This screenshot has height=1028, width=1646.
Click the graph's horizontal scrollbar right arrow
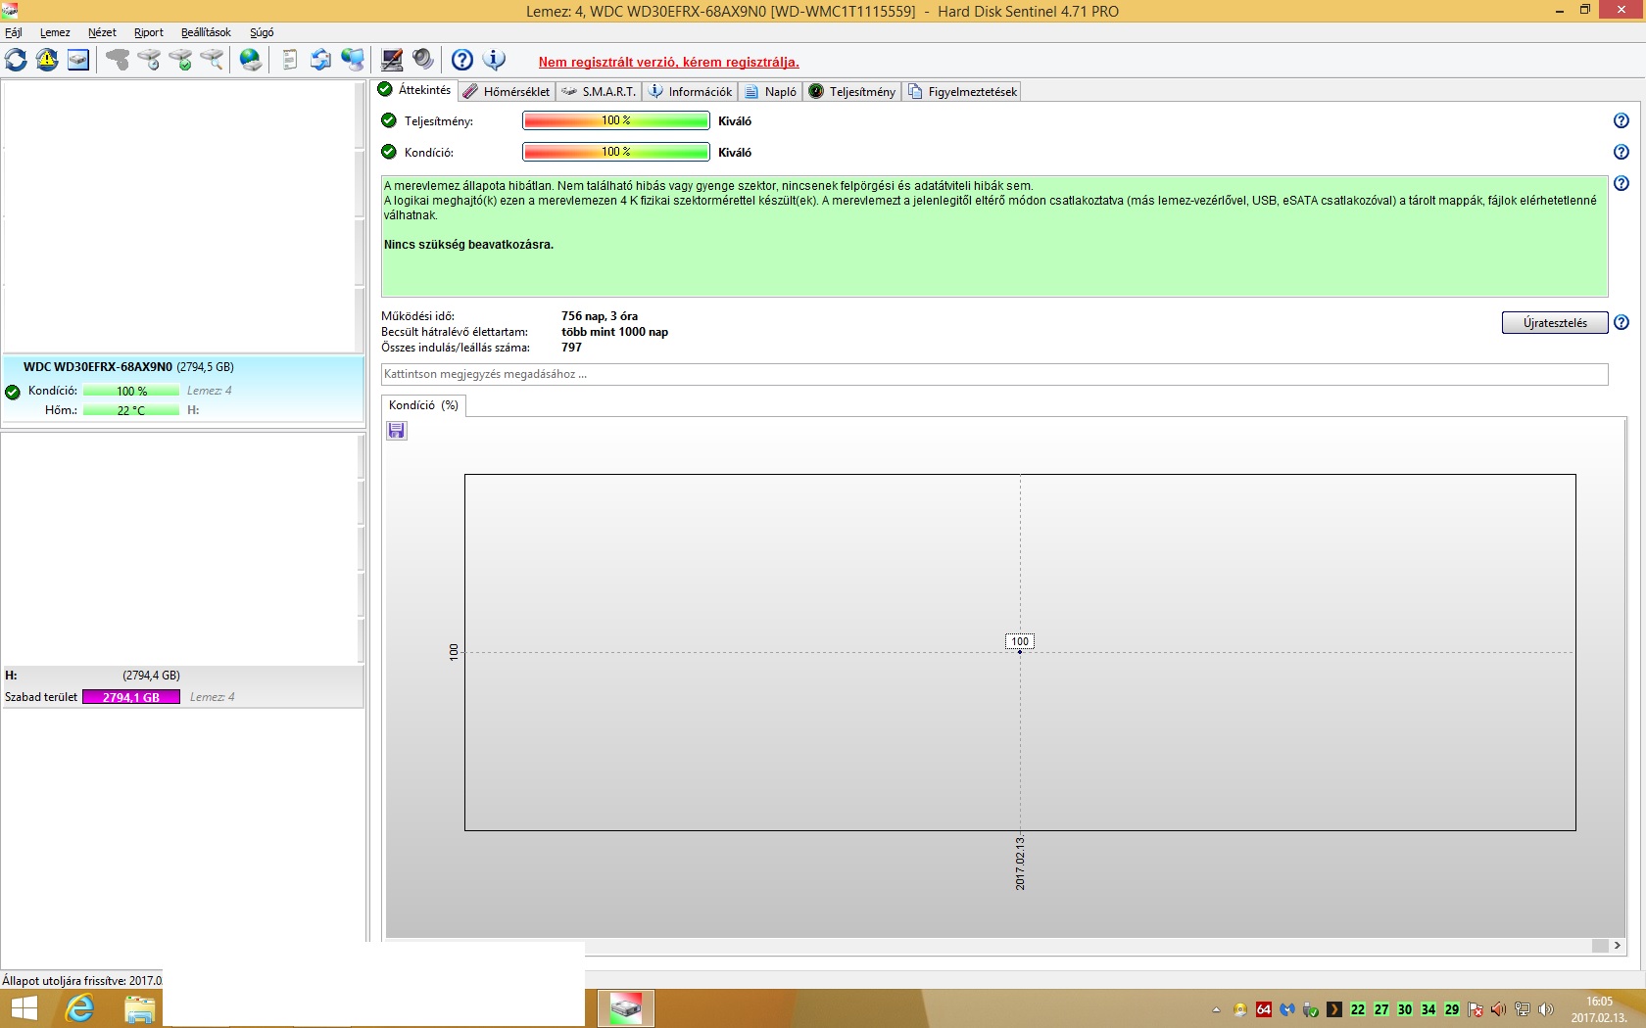tap(1618, 946)
